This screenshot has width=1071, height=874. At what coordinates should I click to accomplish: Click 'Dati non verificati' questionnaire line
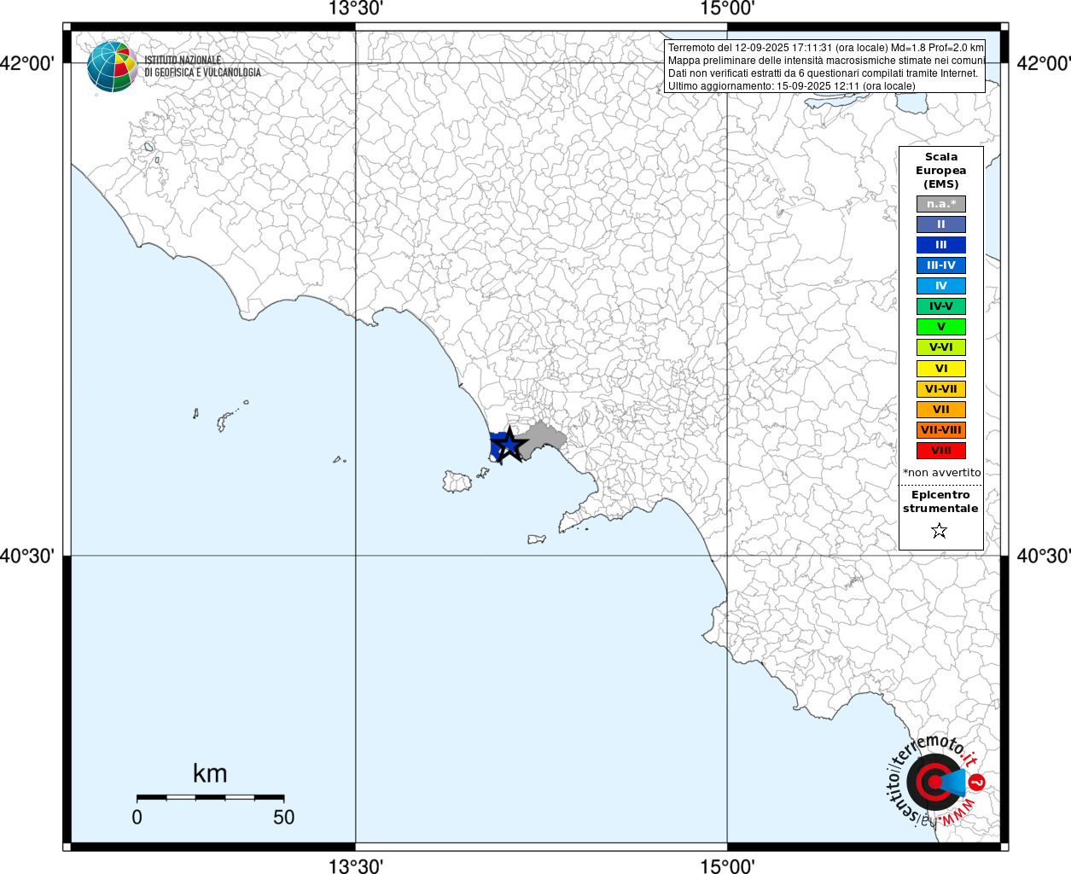coord(823,73)
